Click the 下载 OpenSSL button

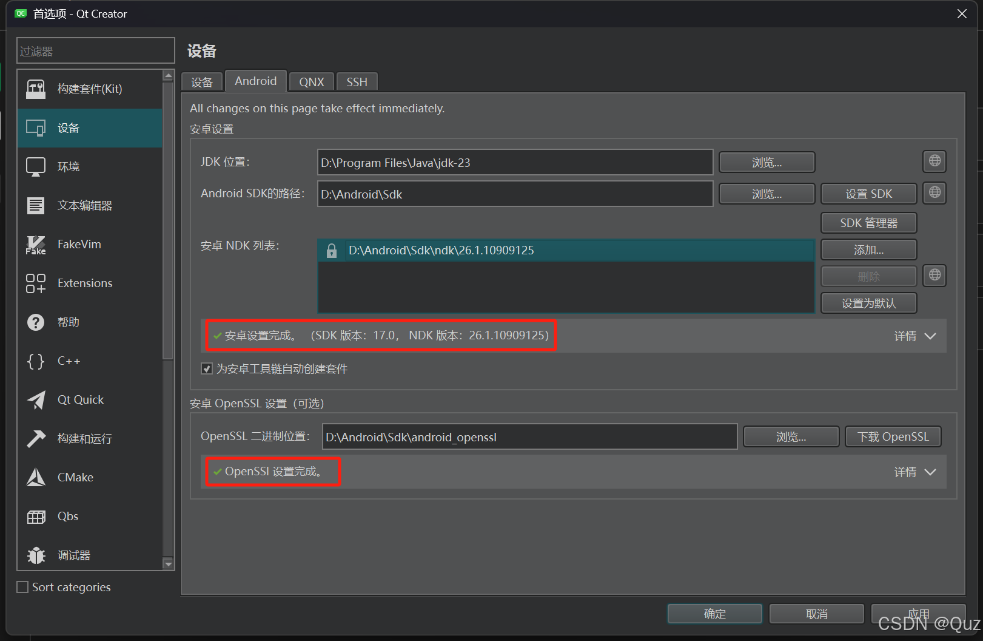(893, 436)
